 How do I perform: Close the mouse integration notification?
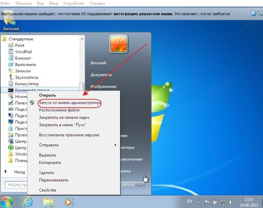tap(253, 13)
